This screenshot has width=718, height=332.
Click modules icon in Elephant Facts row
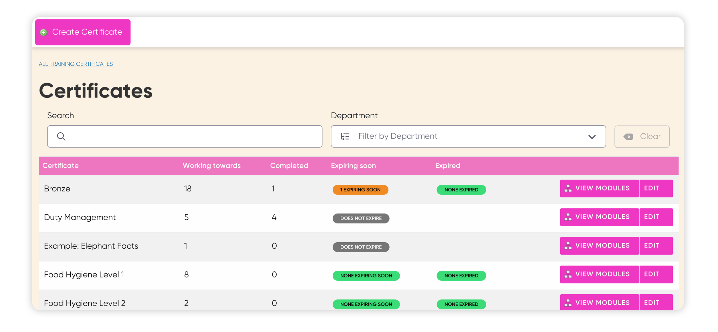point(568,246)
